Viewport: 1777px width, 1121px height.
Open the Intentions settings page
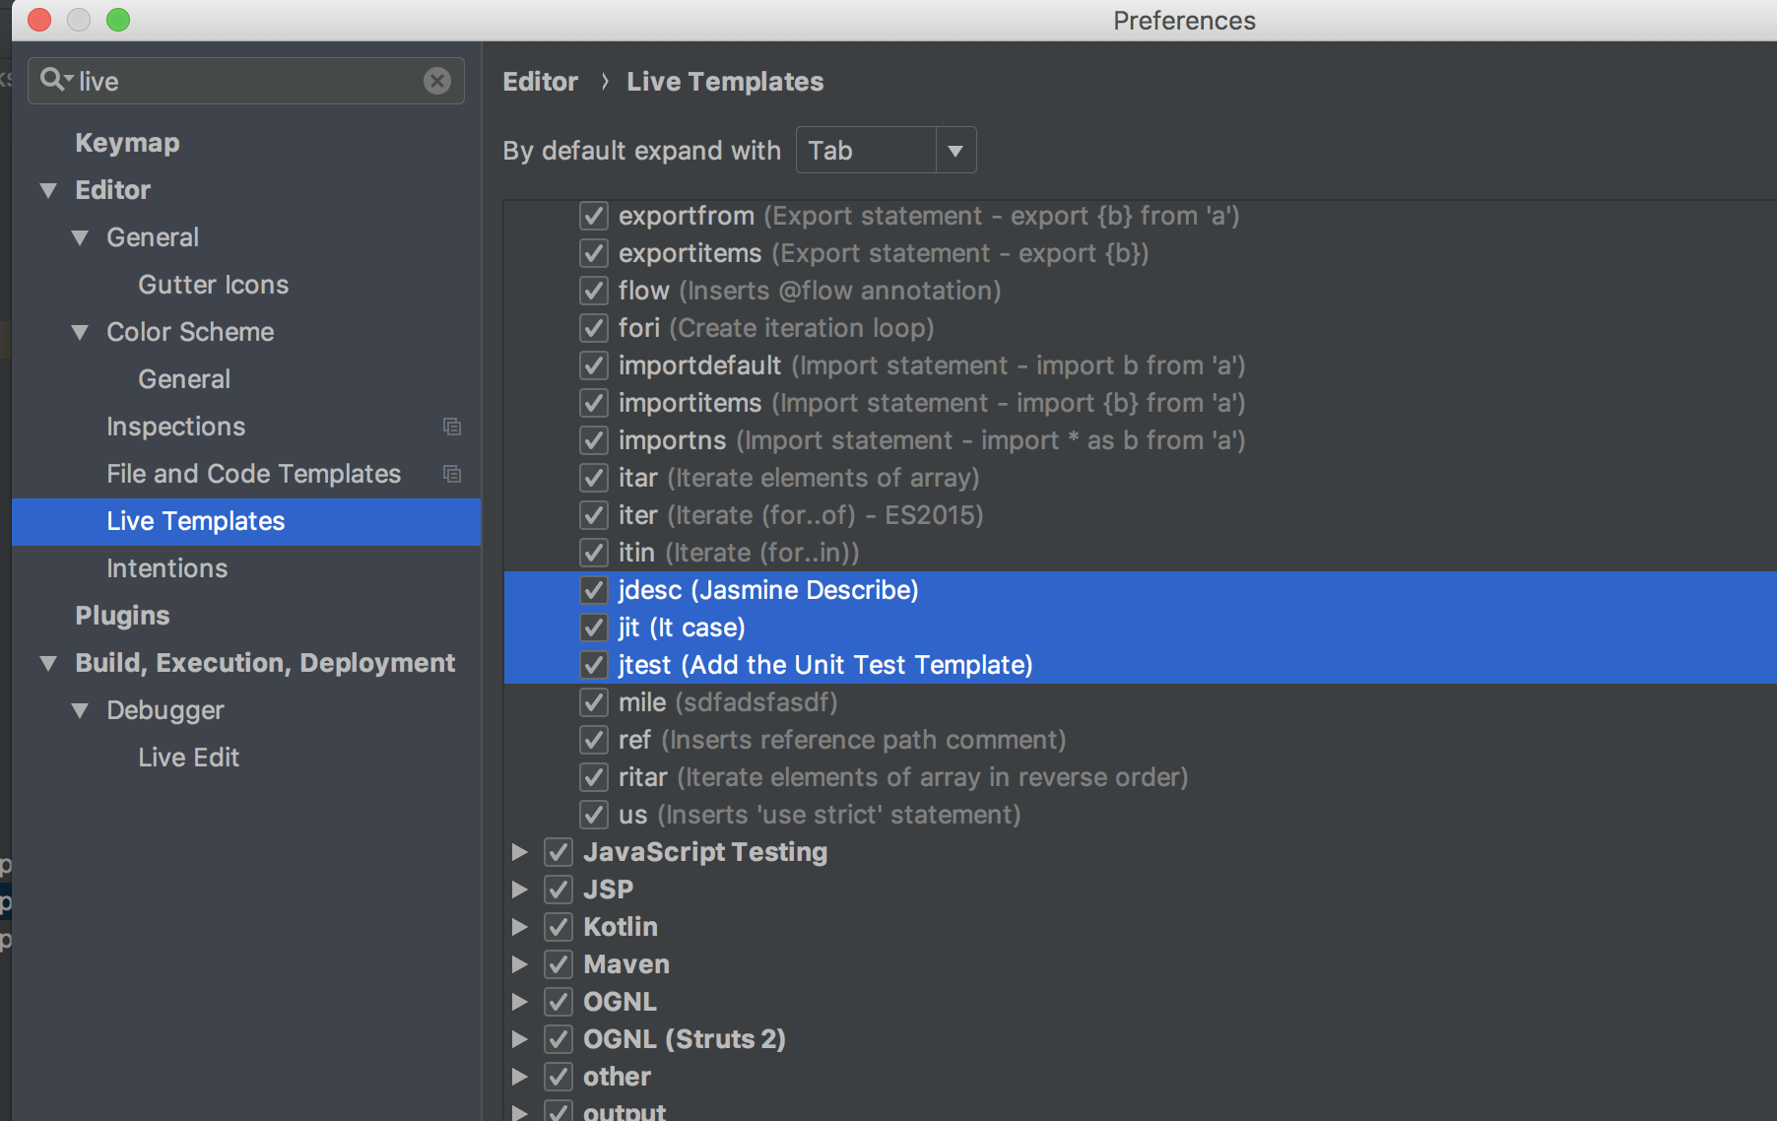[167, 568]
